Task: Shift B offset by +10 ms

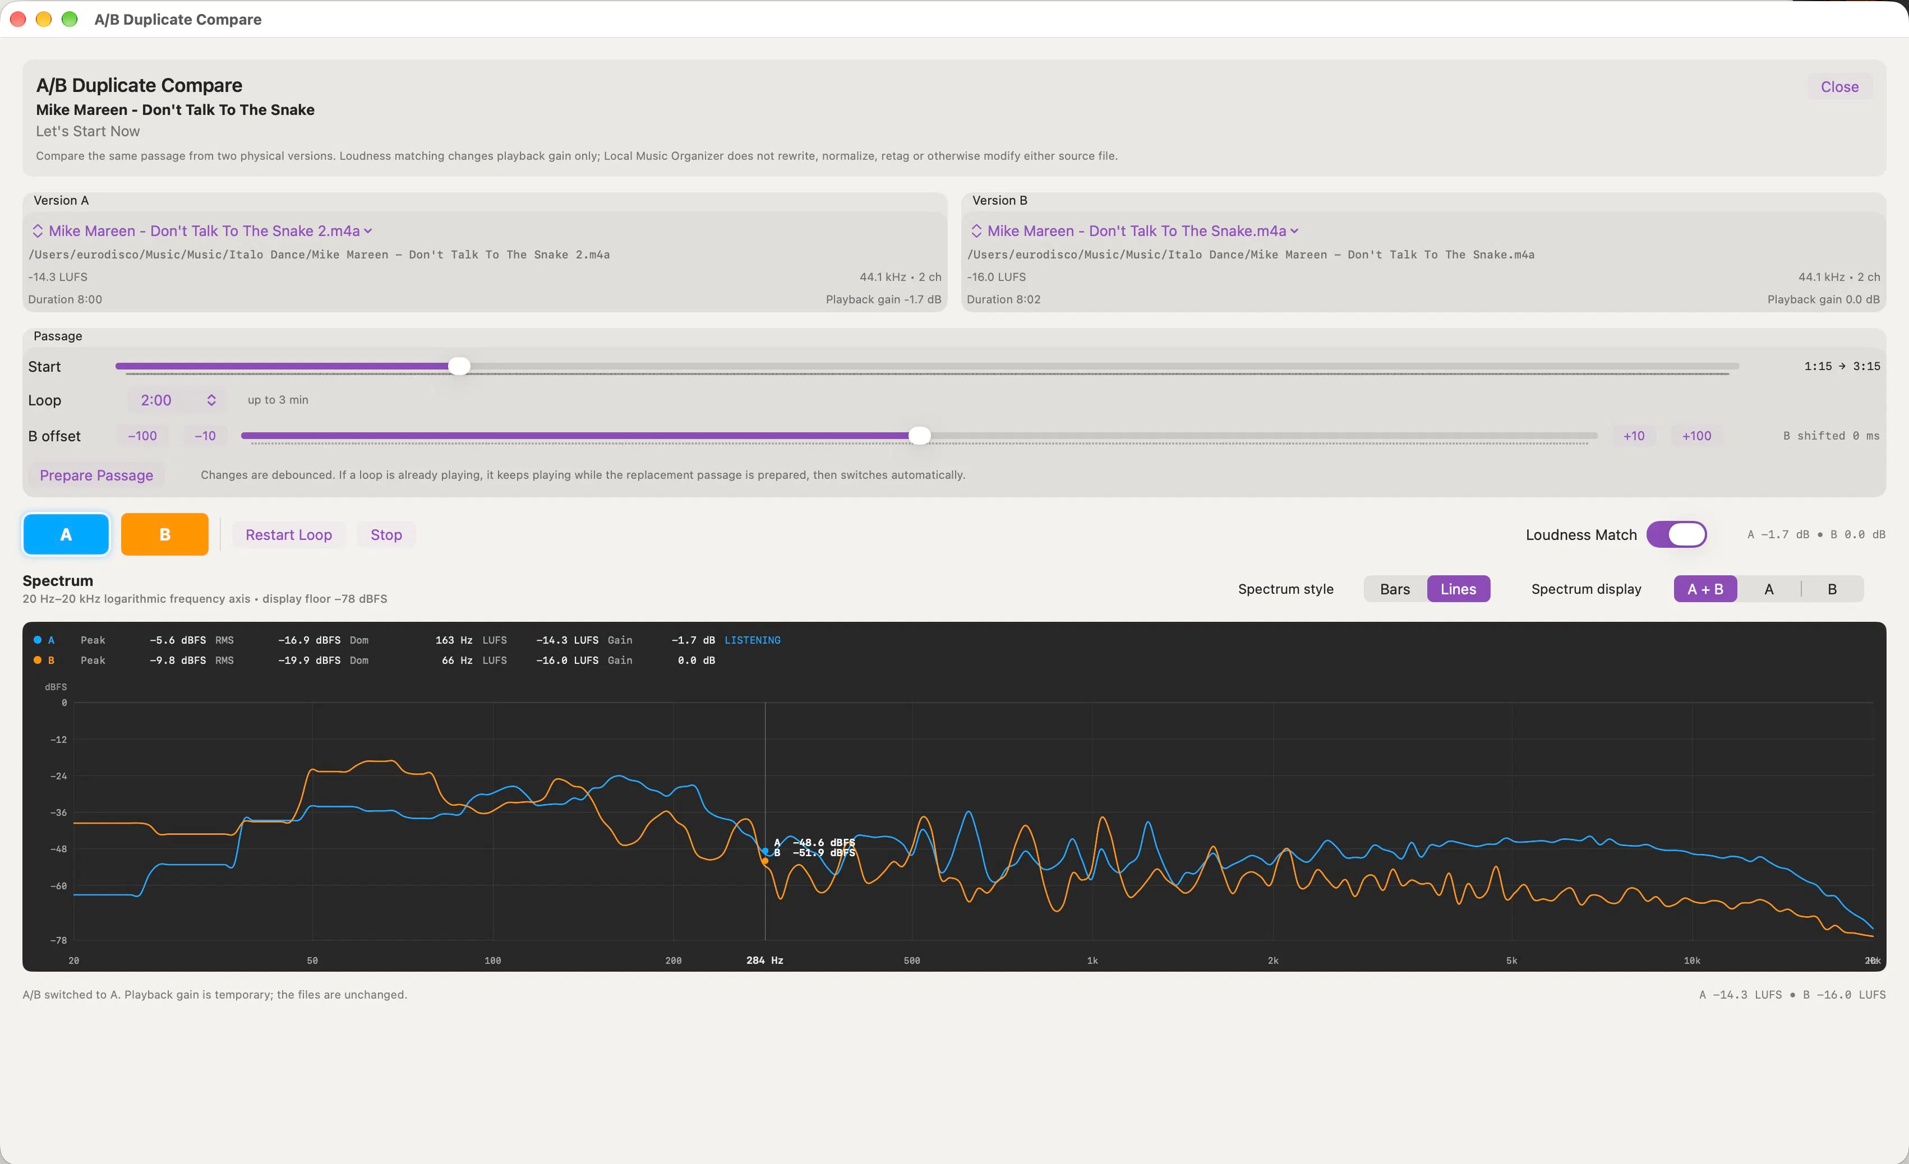Action: point(1634,436)
